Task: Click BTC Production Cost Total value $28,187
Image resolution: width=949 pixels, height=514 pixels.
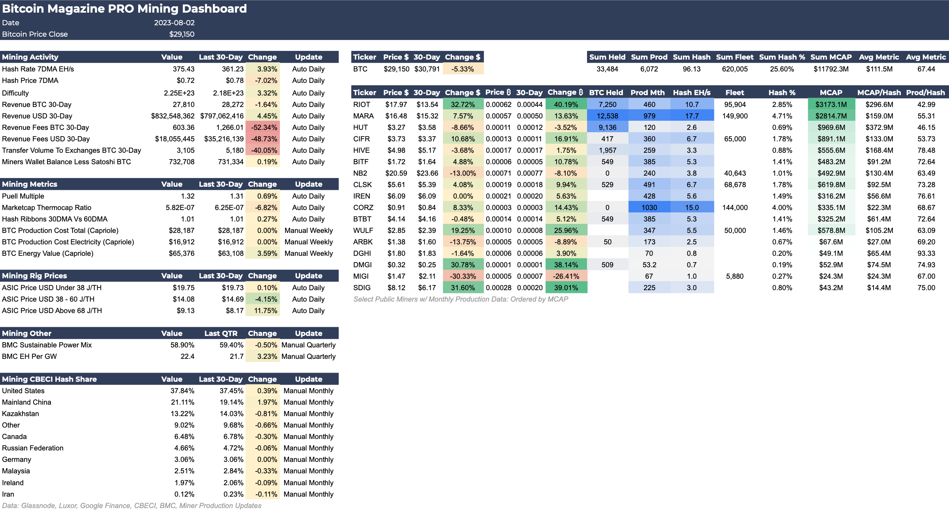Action: 182,231
